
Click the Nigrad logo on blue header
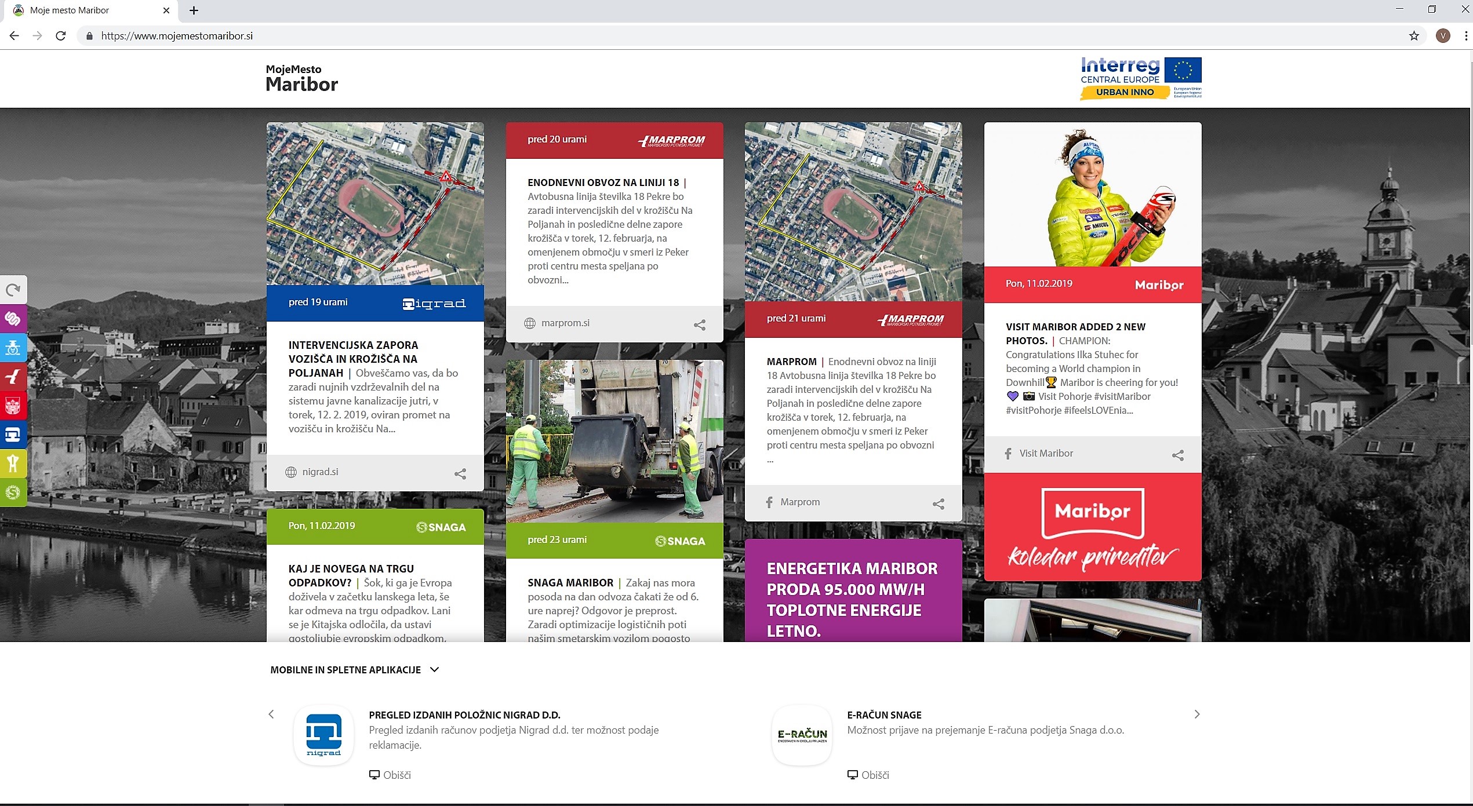pos(434,304)
